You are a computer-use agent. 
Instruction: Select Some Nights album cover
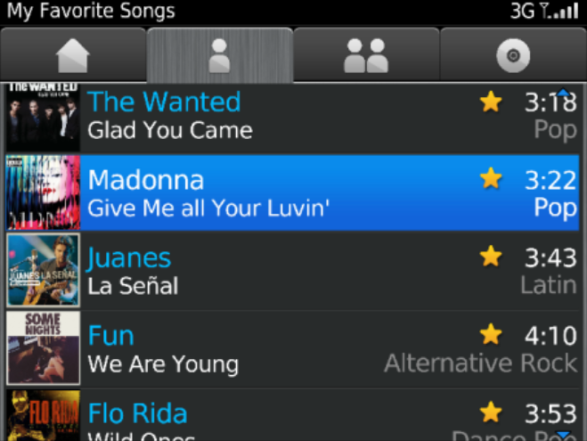point(43,347)
